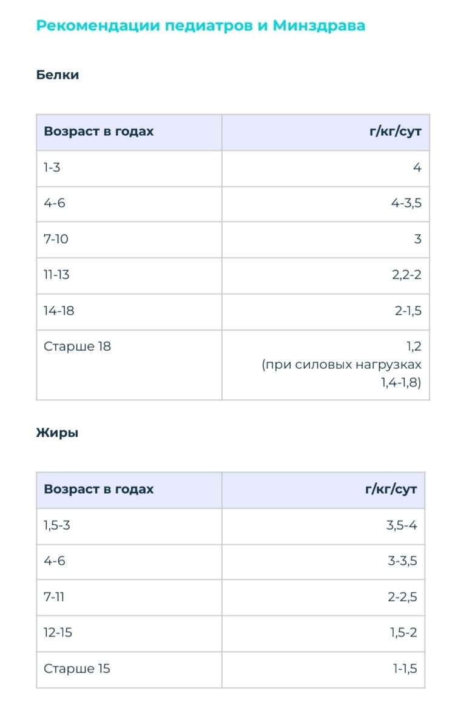
Task: Select Возраст в годах header in Белки table
Action: (x=99, y=132)
